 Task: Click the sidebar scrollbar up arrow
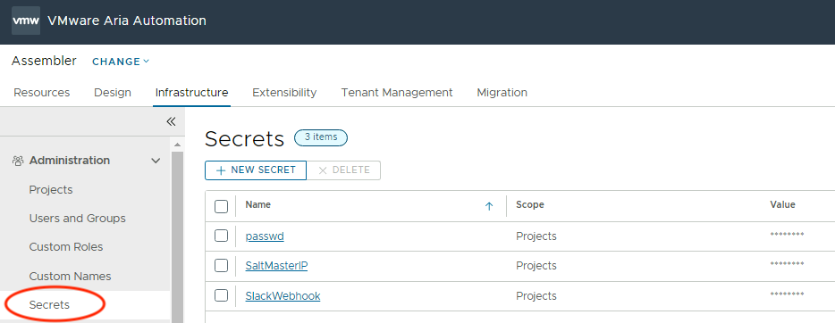(177, 145)
